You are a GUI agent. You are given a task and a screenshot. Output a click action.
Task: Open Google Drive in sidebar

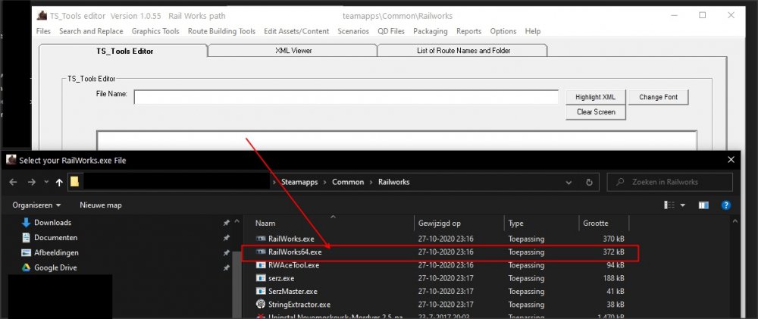[x=55, y=267]
